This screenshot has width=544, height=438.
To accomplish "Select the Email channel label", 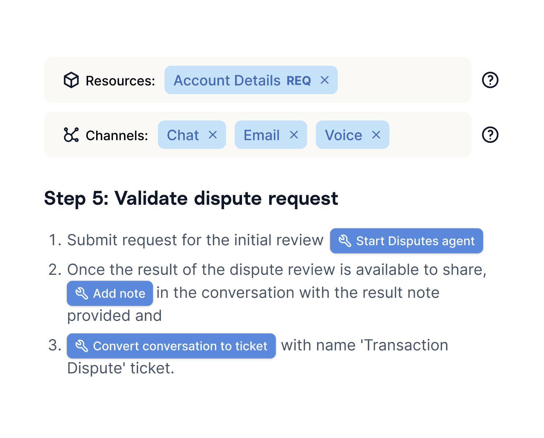I will pos(262,135).
